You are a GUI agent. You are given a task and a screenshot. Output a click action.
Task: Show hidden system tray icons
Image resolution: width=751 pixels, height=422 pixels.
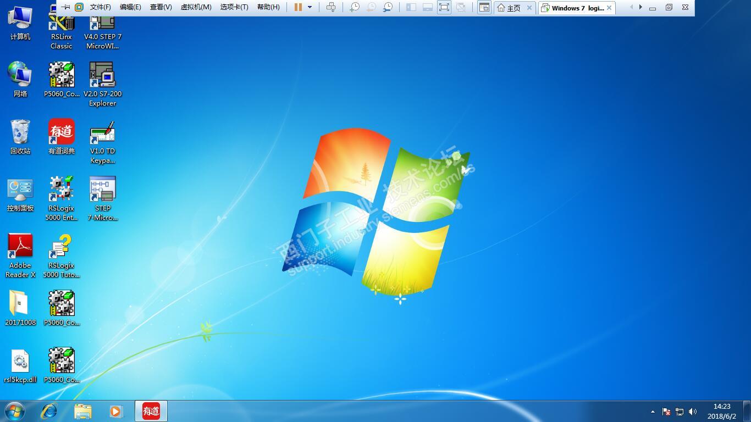653,412
